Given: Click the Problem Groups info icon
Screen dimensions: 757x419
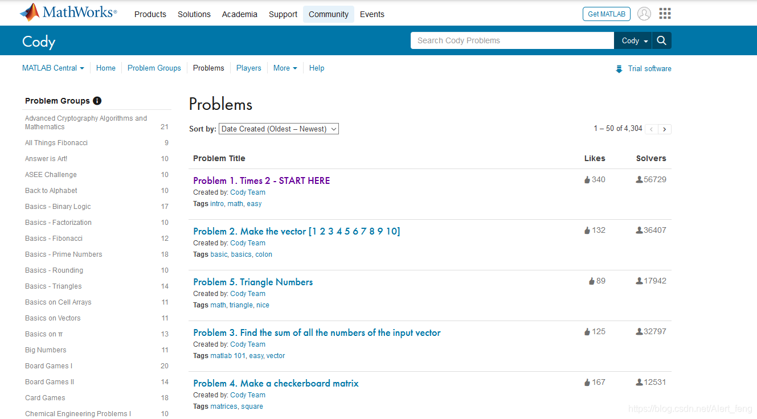Looking at the screenshot, I should tap(97, 101).
